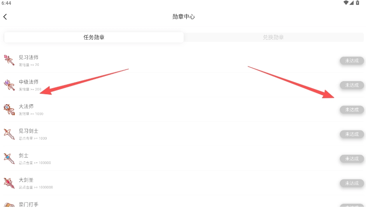Viewport: 366px width, 209px height.
Task: Click 未达成 button for 见习剑士
Action: tap(352, 134)
